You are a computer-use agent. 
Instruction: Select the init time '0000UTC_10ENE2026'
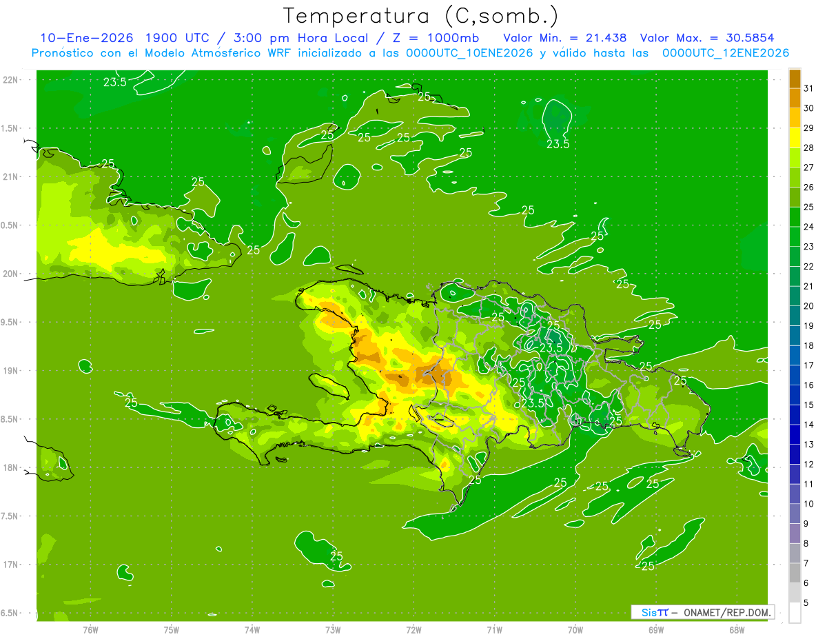[470, 53]
